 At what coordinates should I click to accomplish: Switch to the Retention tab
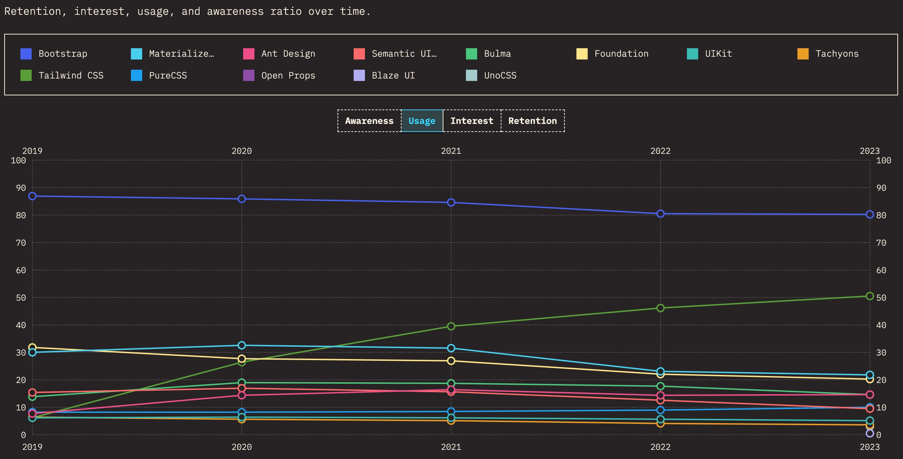coord(532,121)
